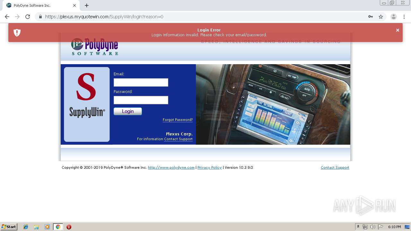
Task: Reload the page with refresh icon
Action: pos(28,17)
